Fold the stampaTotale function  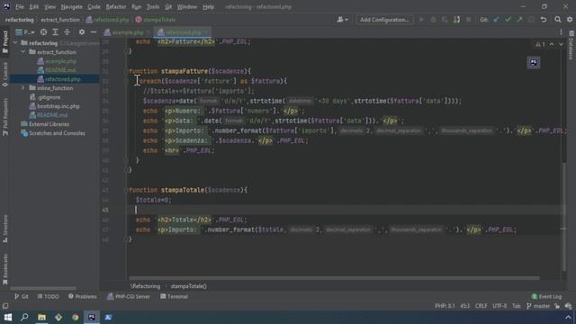click(126, 190)
